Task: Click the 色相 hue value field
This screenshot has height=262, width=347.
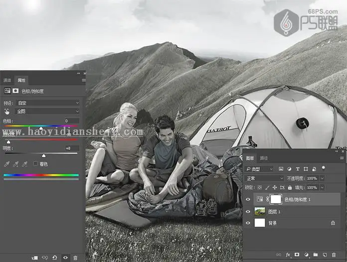Action: 72,121
